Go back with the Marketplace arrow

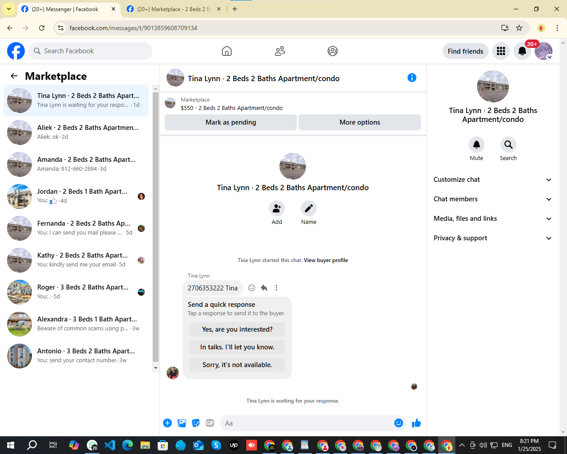pyautogui.click(x=14, y=76)
